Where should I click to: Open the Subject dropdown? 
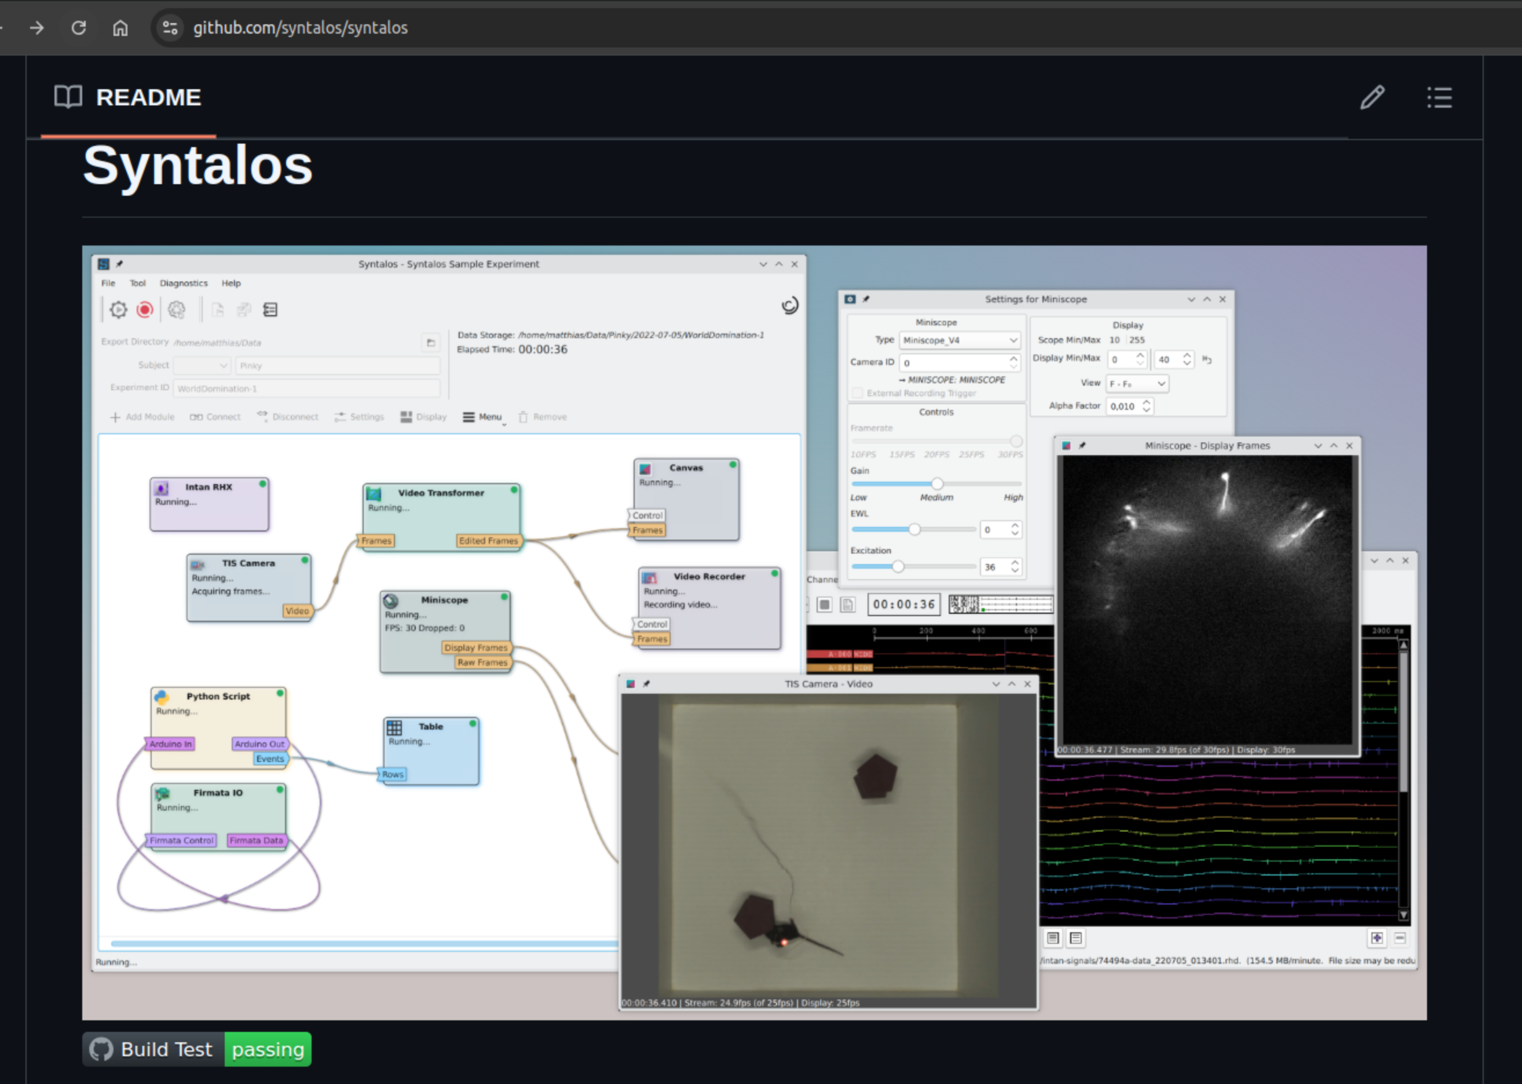click(202, 365)
